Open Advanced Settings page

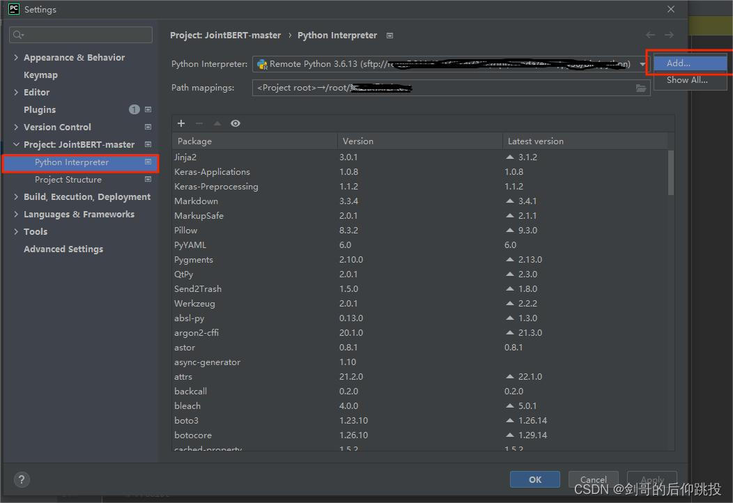point(63,249)
